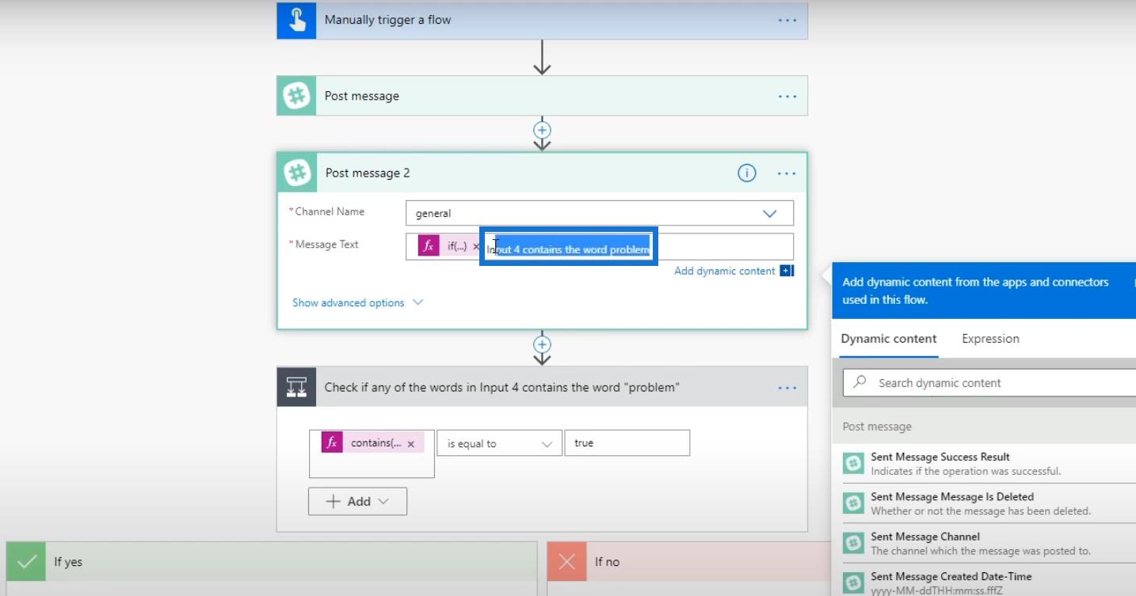Screen dimensions: 1136x596
Task: Click icon of Sent Message Message Is Deleted
Action: pos(853,503)
